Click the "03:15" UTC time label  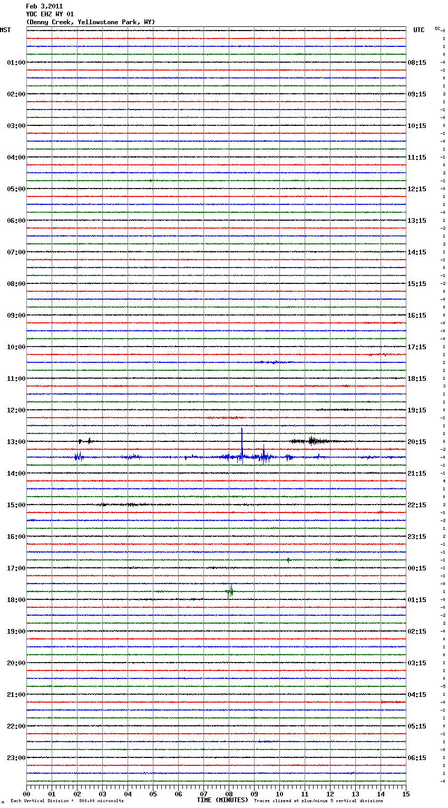(x=417, y=663)
